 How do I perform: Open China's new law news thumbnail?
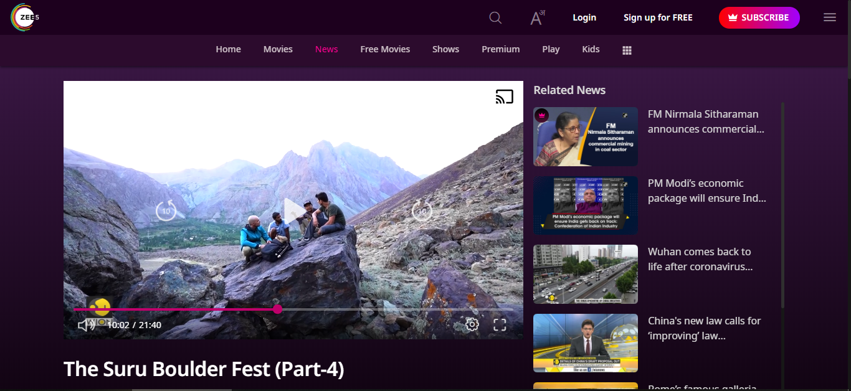586,343
